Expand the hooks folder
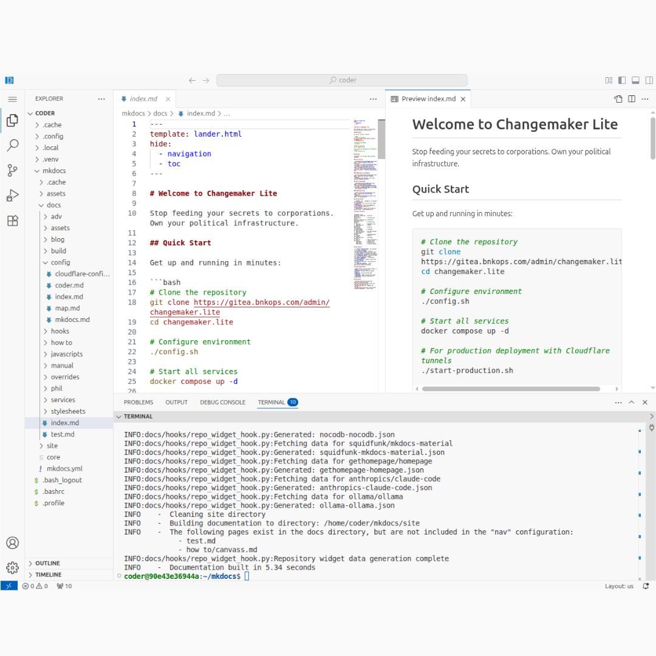Screen dimensions: 656x656 (x=61, y=331)
